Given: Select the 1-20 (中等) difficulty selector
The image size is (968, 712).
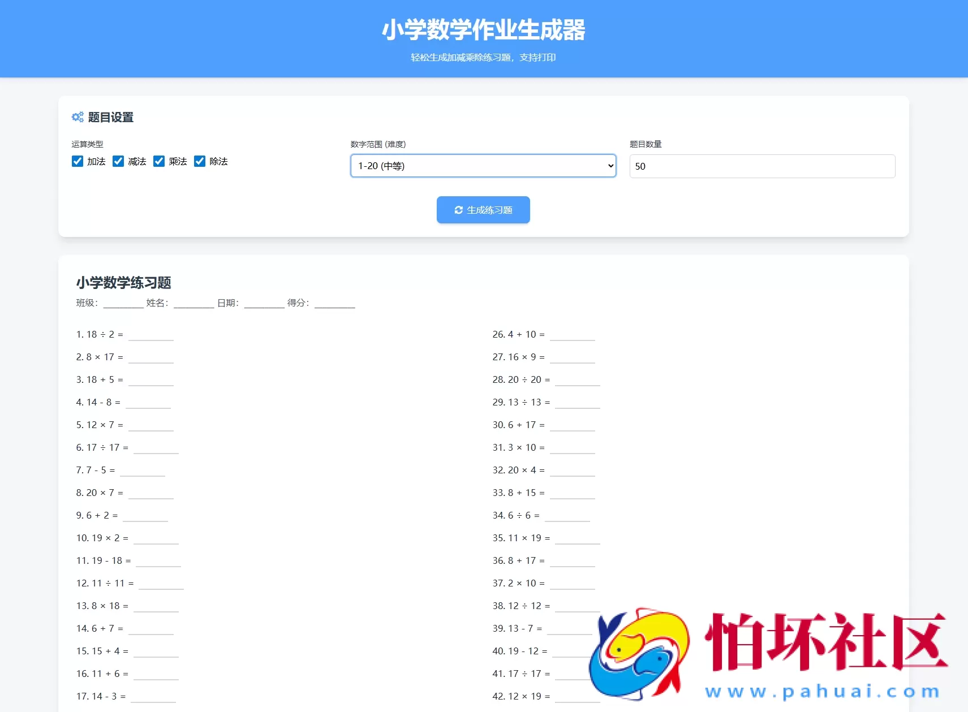Looking at the screenshot, I should pos(483,166).
